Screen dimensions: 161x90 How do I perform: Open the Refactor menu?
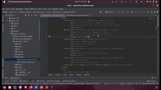33,9
